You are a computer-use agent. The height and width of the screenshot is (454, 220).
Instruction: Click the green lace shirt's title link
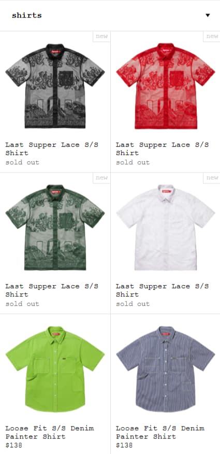(x=52, y=290)
